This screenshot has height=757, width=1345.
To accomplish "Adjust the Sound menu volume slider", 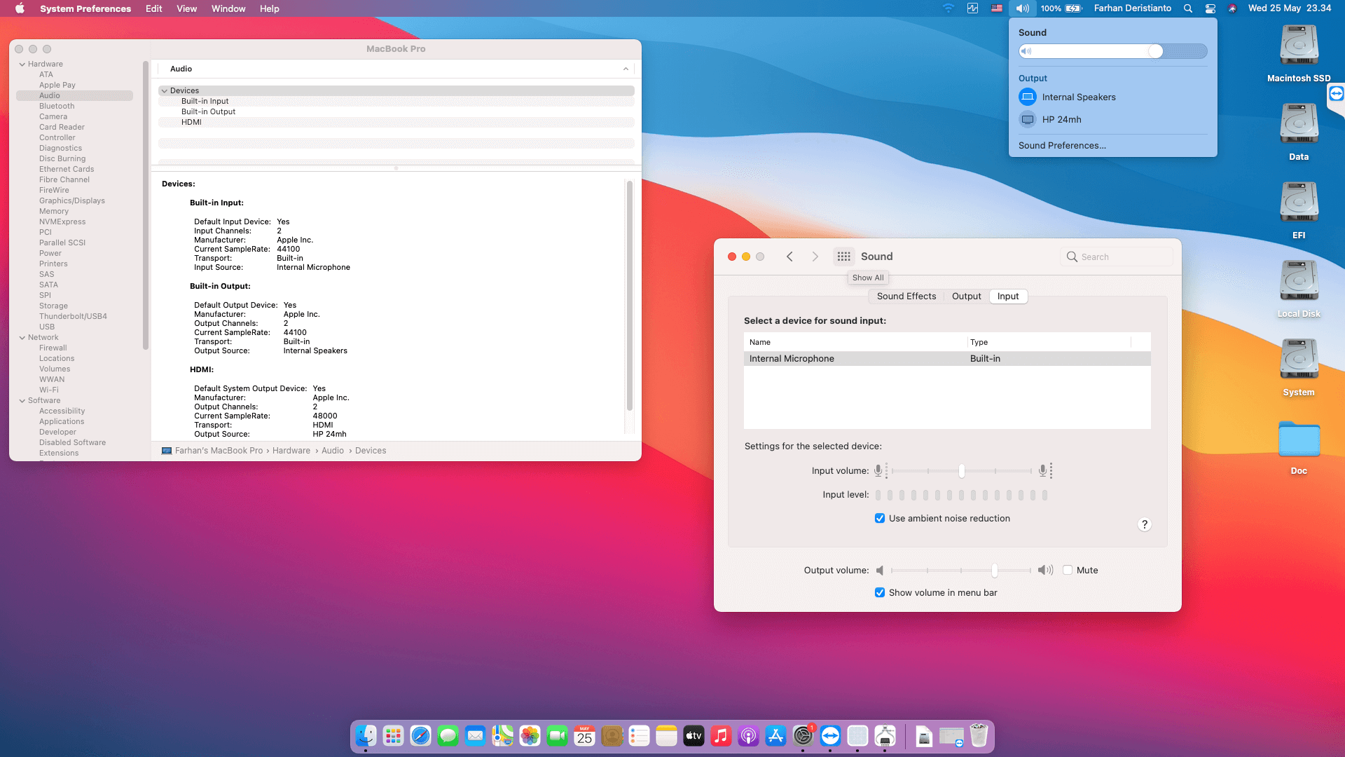I will [1112, 51].
